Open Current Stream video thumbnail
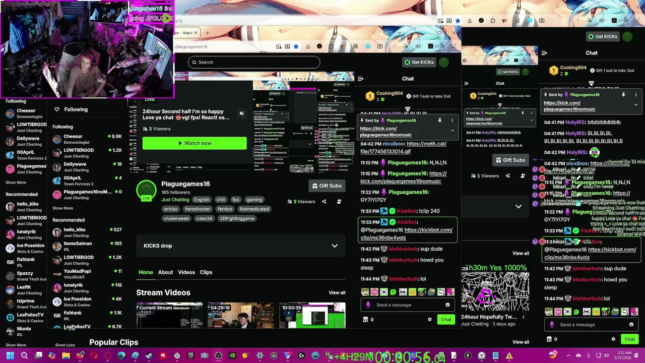 (169, 316)
